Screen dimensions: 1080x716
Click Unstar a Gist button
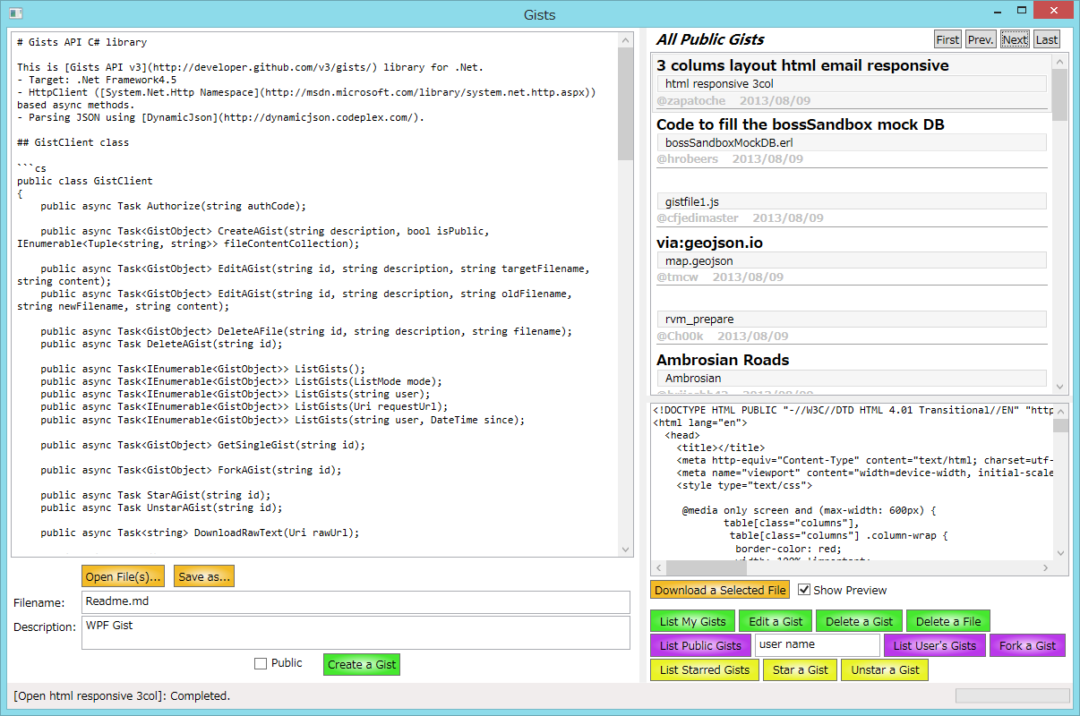[885, 669]
